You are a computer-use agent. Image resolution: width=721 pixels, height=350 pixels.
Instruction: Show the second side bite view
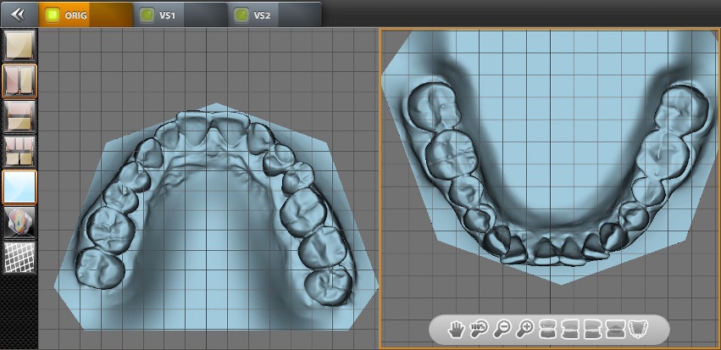point(569,330)
